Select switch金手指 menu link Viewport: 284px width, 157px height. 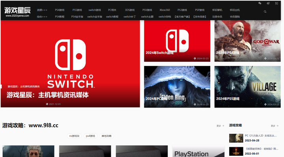coord(95,17)
